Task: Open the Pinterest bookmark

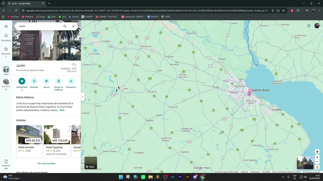Action: click(x=27, y=17)
